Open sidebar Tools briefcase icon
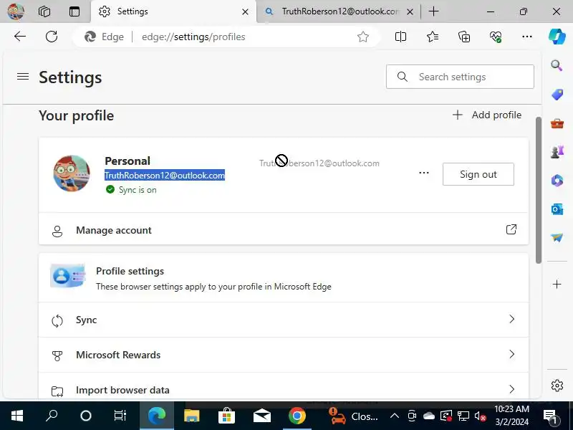Viewport: 573px width, 430px height. click(557, 123)
